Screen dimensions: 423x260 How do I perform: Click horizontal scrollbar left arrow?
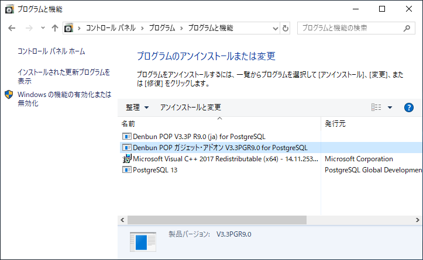point(122,220)
